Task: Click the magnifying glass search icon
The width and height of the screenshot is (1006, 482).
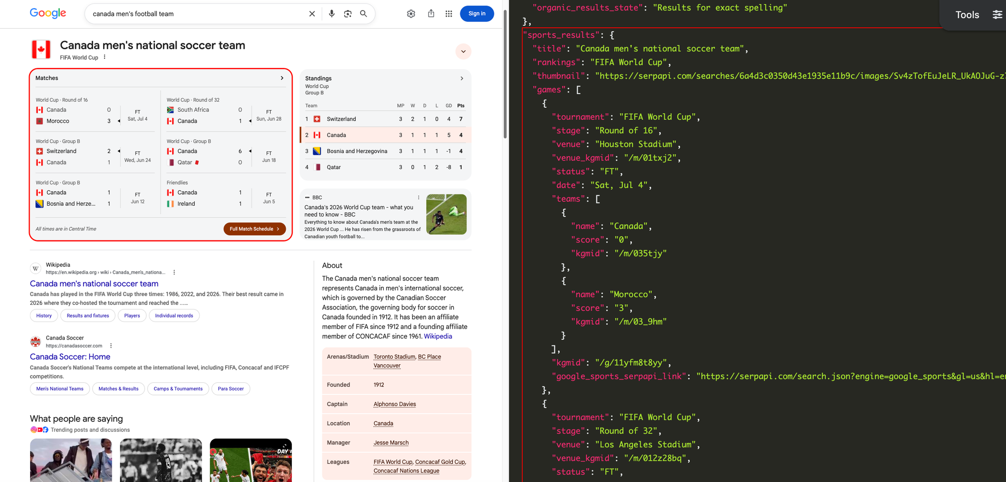Action: click(364, 14)
